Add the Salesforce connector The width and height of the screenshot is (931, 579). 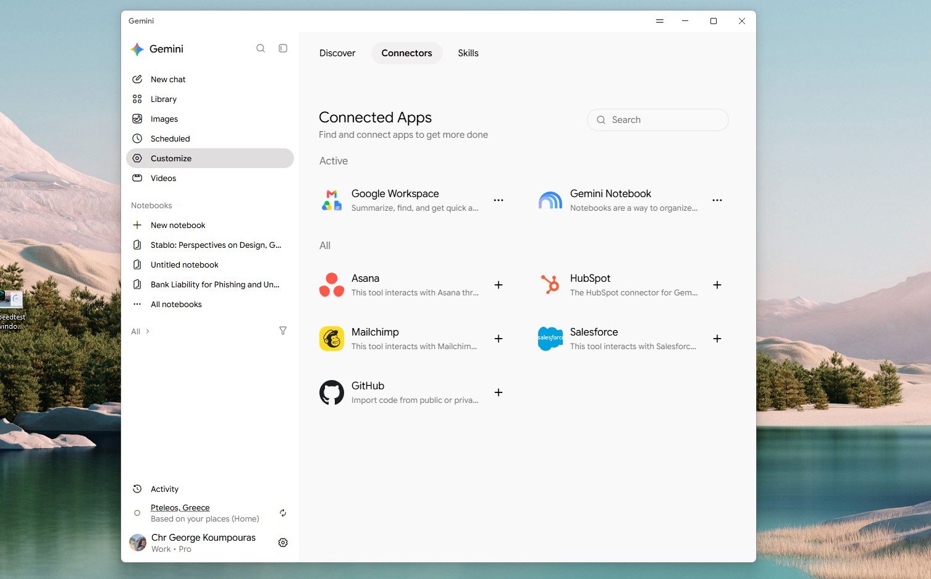[x=717, y=339]
